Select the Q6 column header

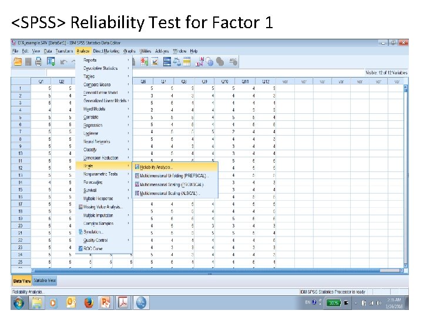[x=143, y=82]
